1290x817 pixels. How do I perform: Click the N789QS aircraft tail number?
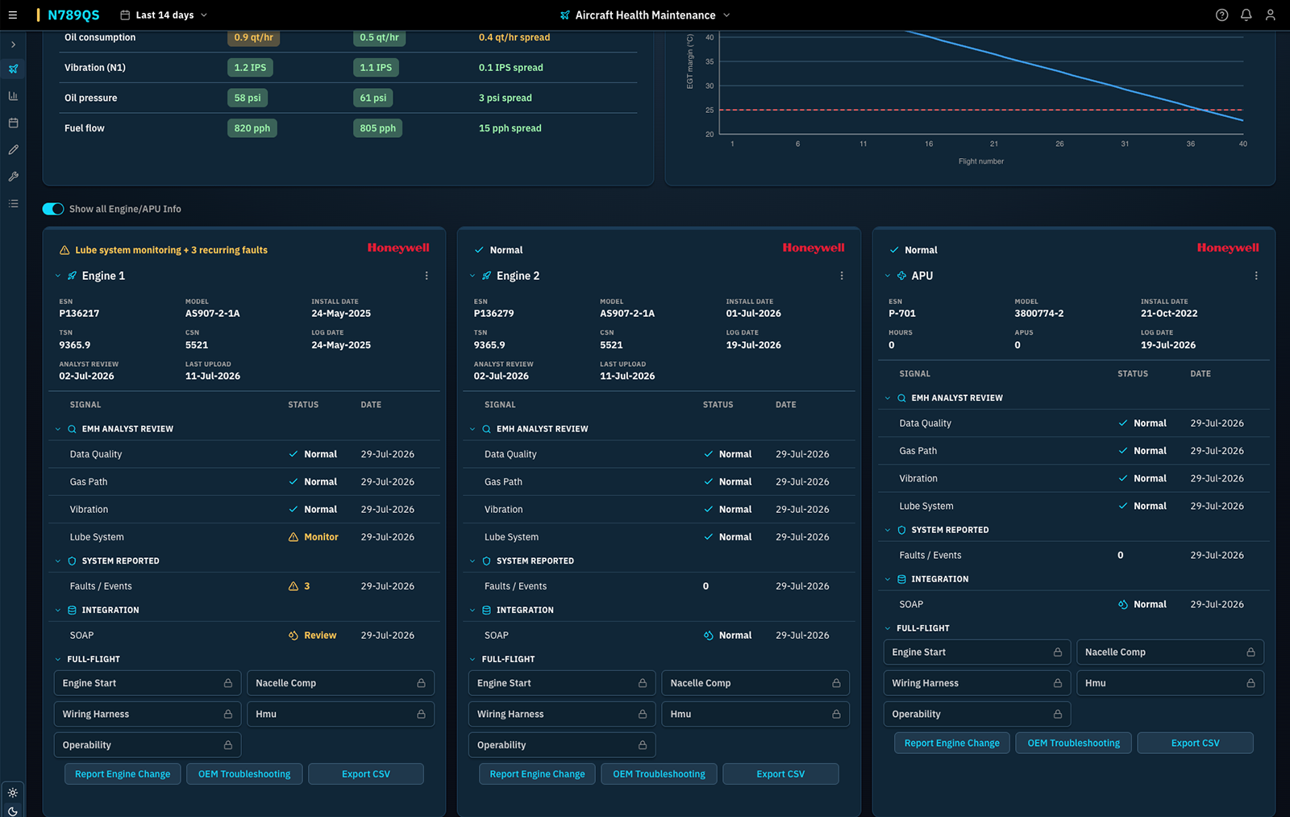(73, 15)
